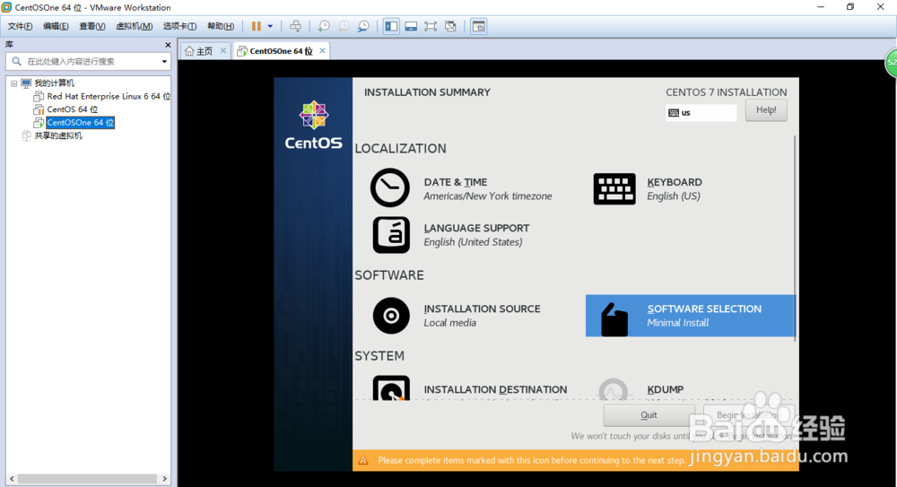Switch to the CentOSOne 64 位 tab
This screenshot has width=897, height=487.
281,51
